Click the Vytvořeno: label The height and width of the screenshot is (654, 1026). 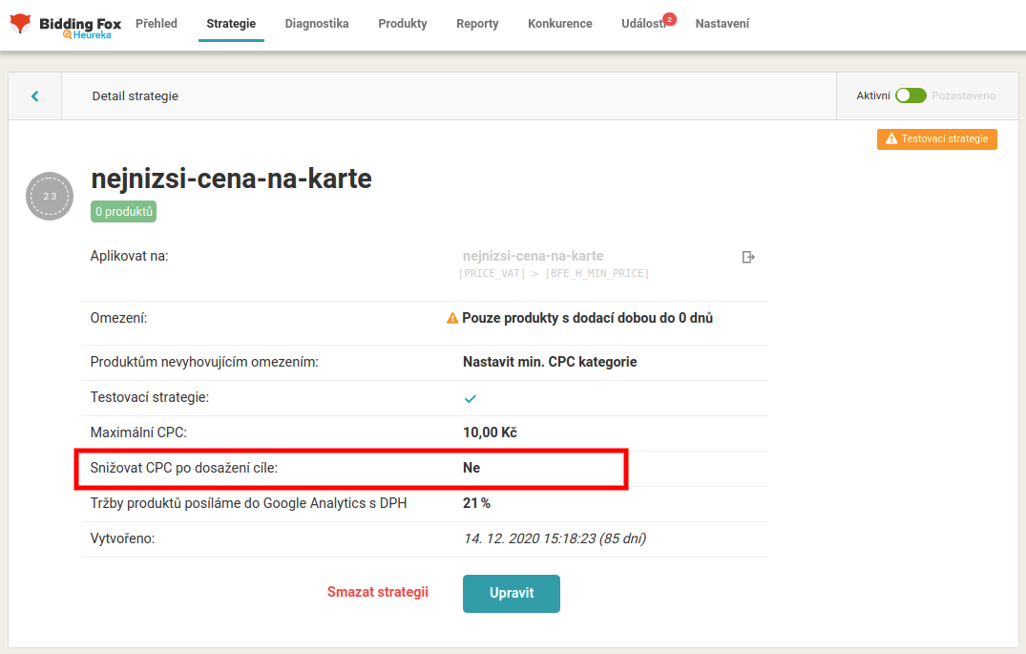pos(122,538)
